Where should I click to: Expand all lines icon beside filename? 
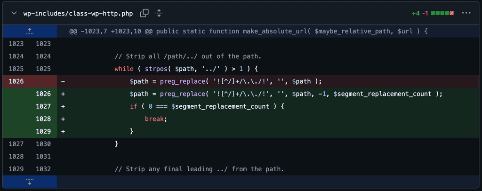pos(159,13)
